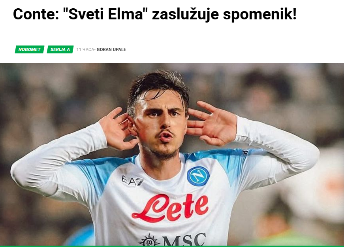Image resolution: width=344 pixels, height=248 pixels.
Task: Click the red Lete sponsor logo
Action: click(x=170, y=208)
